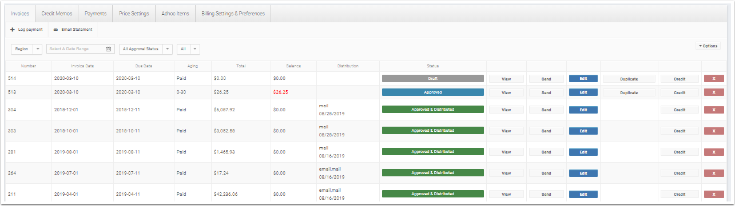735x206 pixels.
Task: Duplicate invoice 514
Action: pos(629,79)
